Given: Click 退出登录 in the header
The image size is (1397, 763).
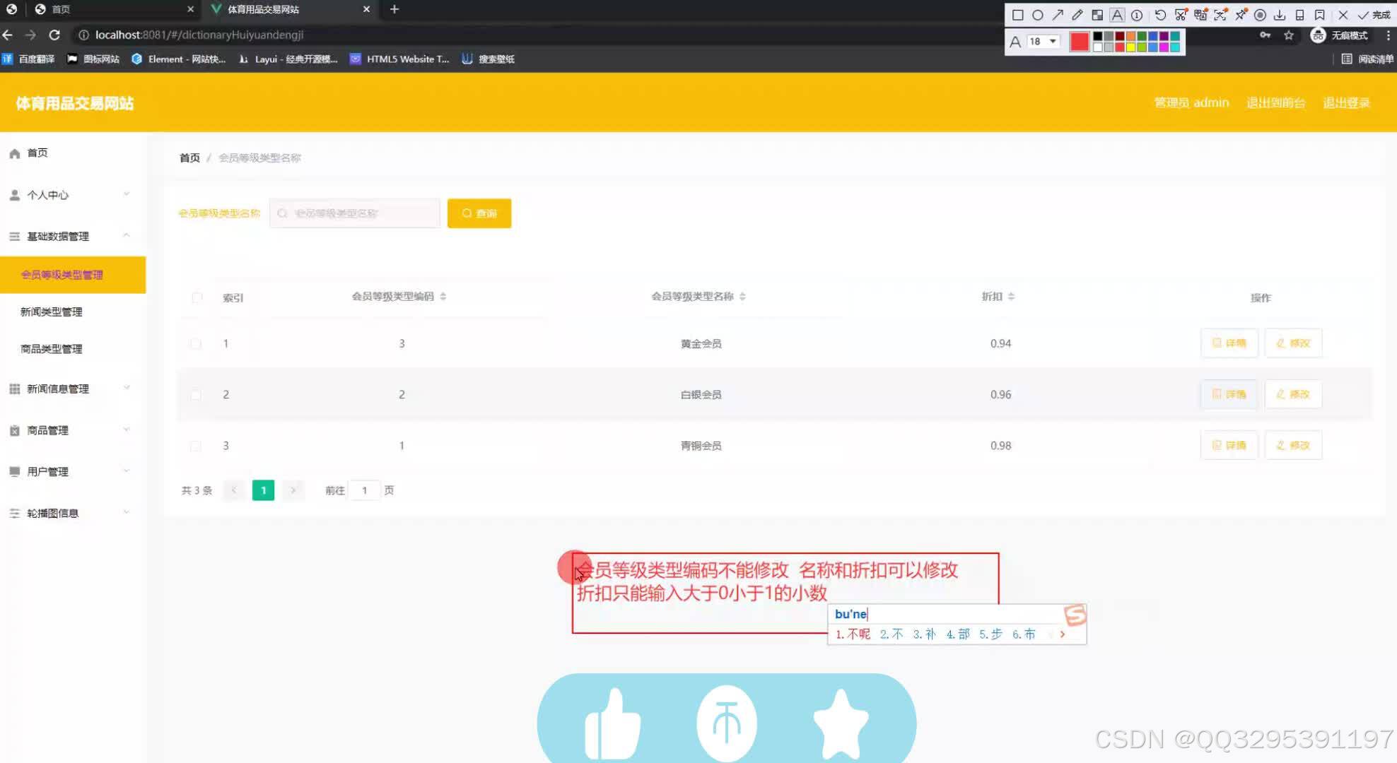Looking at the screenshot, I should click(1346, 102).
